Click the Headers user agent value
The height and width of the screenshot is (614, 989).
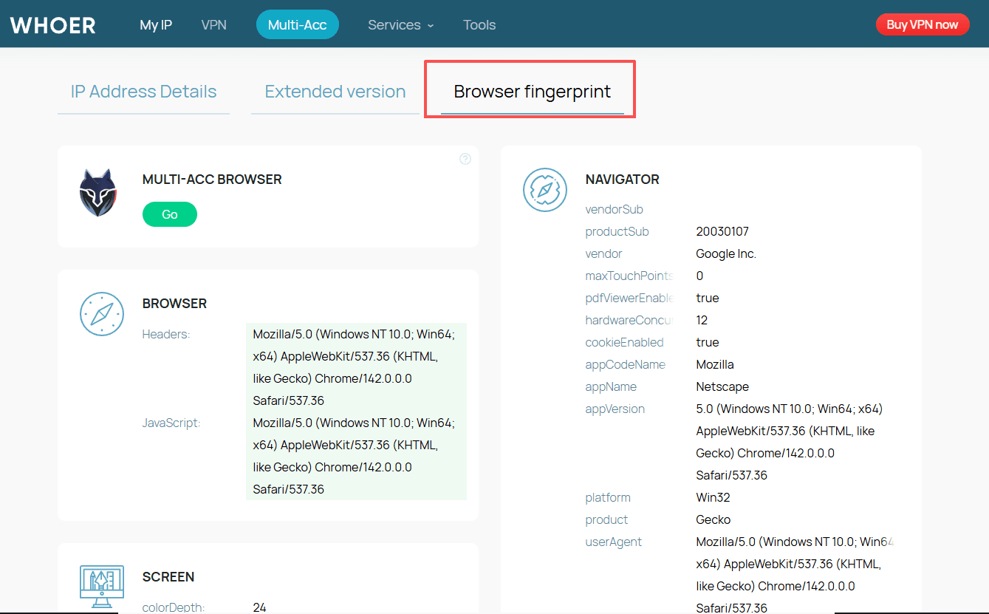356,367
